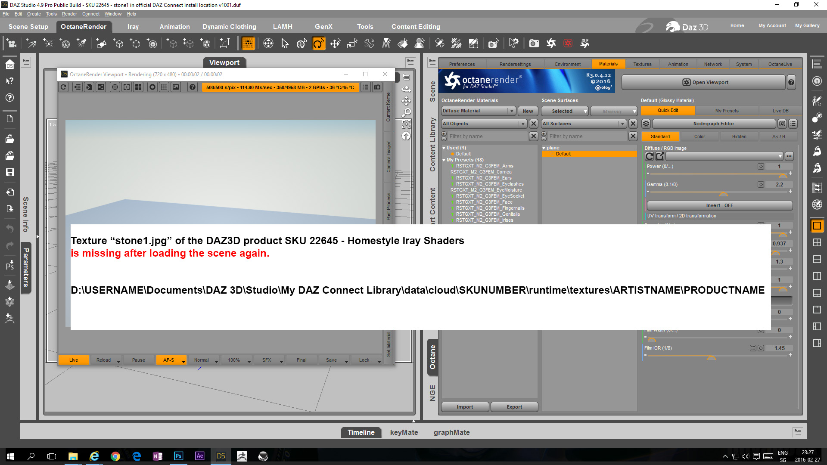Open the Diffuse Material type dropdown
Screen dimensions: 827x465
[x=478, y=111]
